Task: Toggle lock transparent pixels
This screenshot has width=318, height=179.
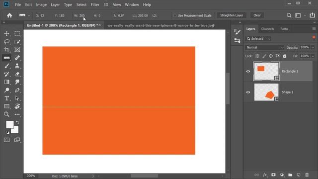Action: [x=257, y=56]
